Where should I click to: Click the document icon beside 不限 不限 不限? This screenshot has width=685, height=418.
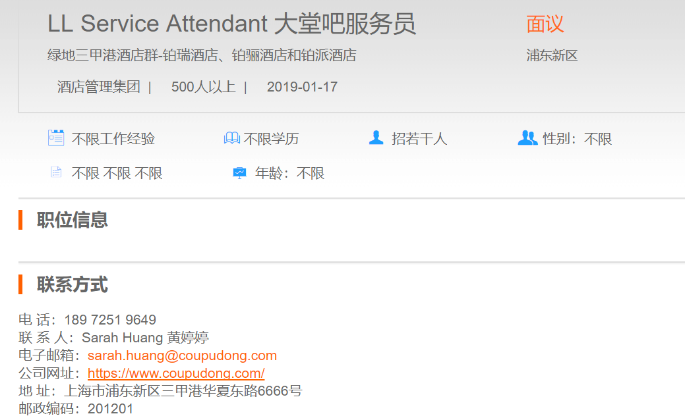[56, 172]
